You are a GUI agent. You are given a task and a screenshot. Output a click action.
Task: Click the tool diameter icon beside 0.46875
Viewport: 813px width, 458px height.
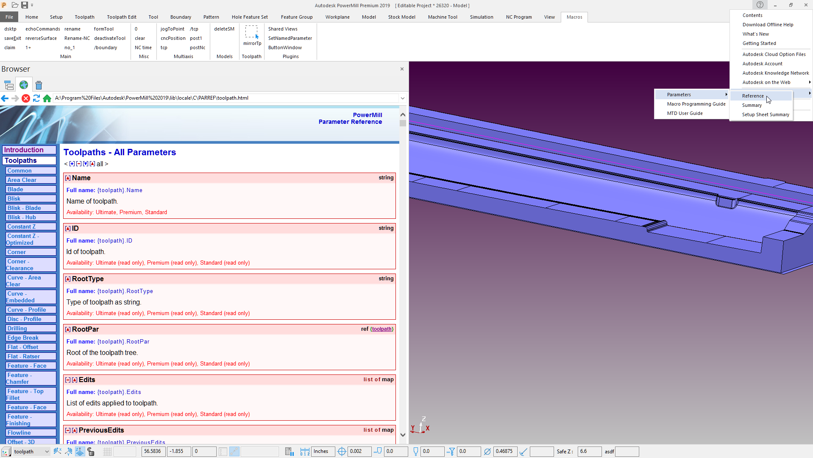487,452
